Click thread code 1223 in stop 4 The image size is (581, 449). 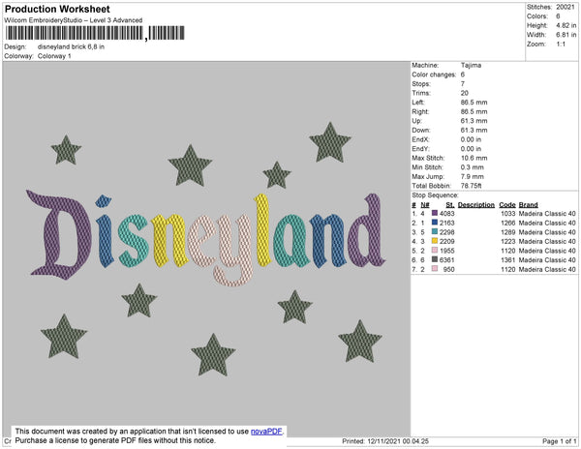click(x=508, y=241)
